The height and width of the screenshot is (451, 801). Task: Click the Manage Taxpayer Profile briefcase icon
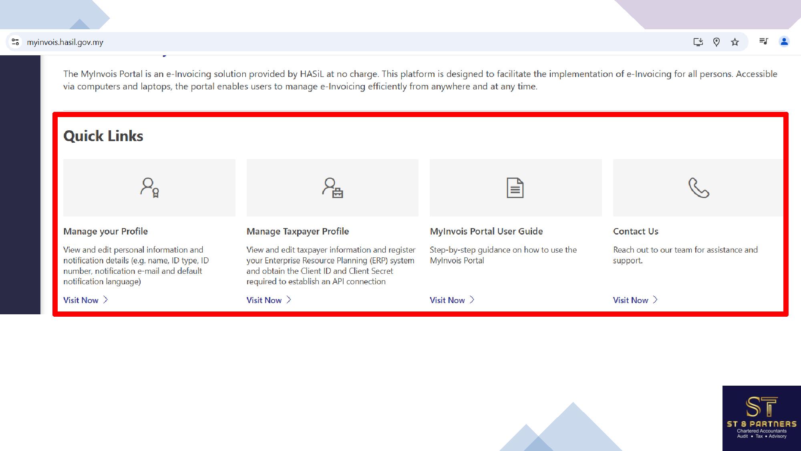point(332,188)
